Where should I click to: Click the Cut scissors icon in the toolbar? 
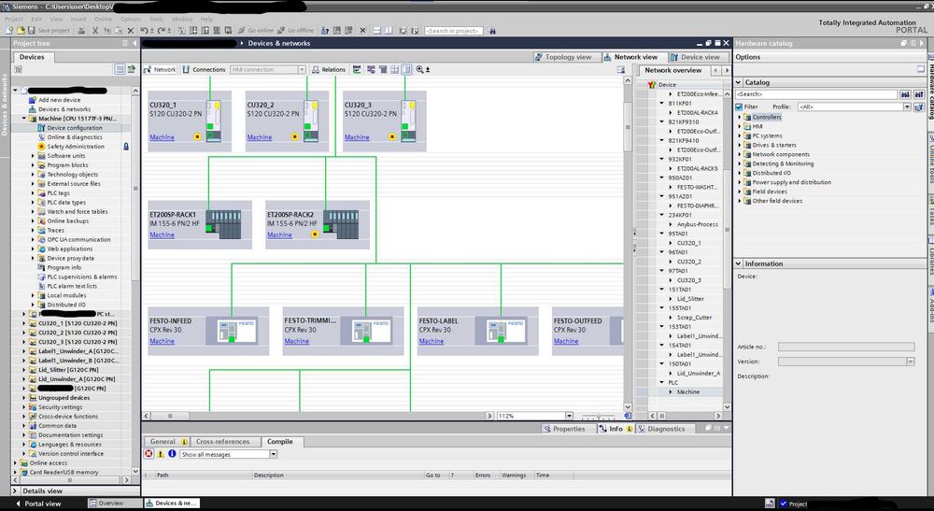[x=94, y=31]
